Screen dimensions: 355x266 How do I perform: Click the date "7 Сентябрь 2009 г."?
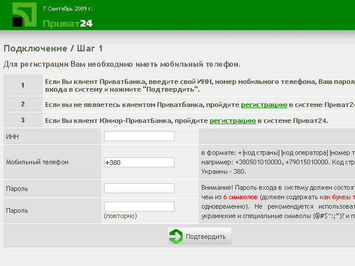67,9
